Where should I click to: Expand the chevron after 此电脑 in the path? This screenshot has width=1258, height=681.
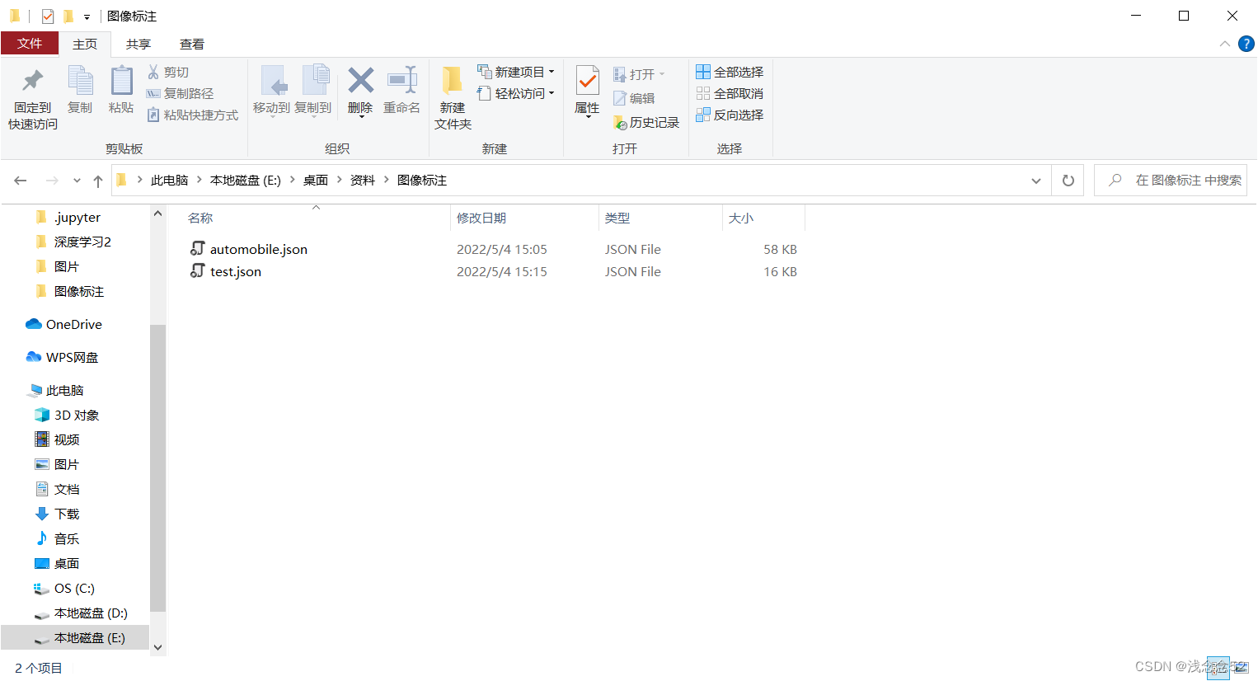(199, 180)
